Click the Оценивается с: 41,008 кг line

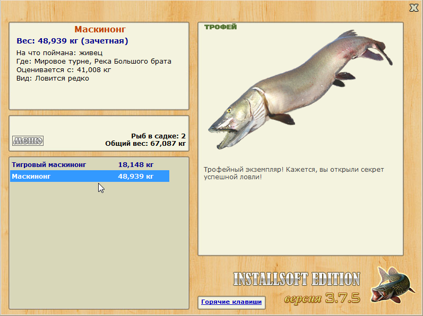point(64,70)
